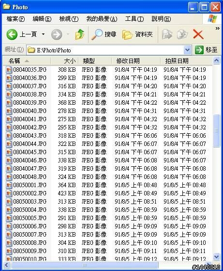Open the back history dropdown arrow
Viewport: 223px width, 271px height.
pyautogui.click(x=43, y=34)
